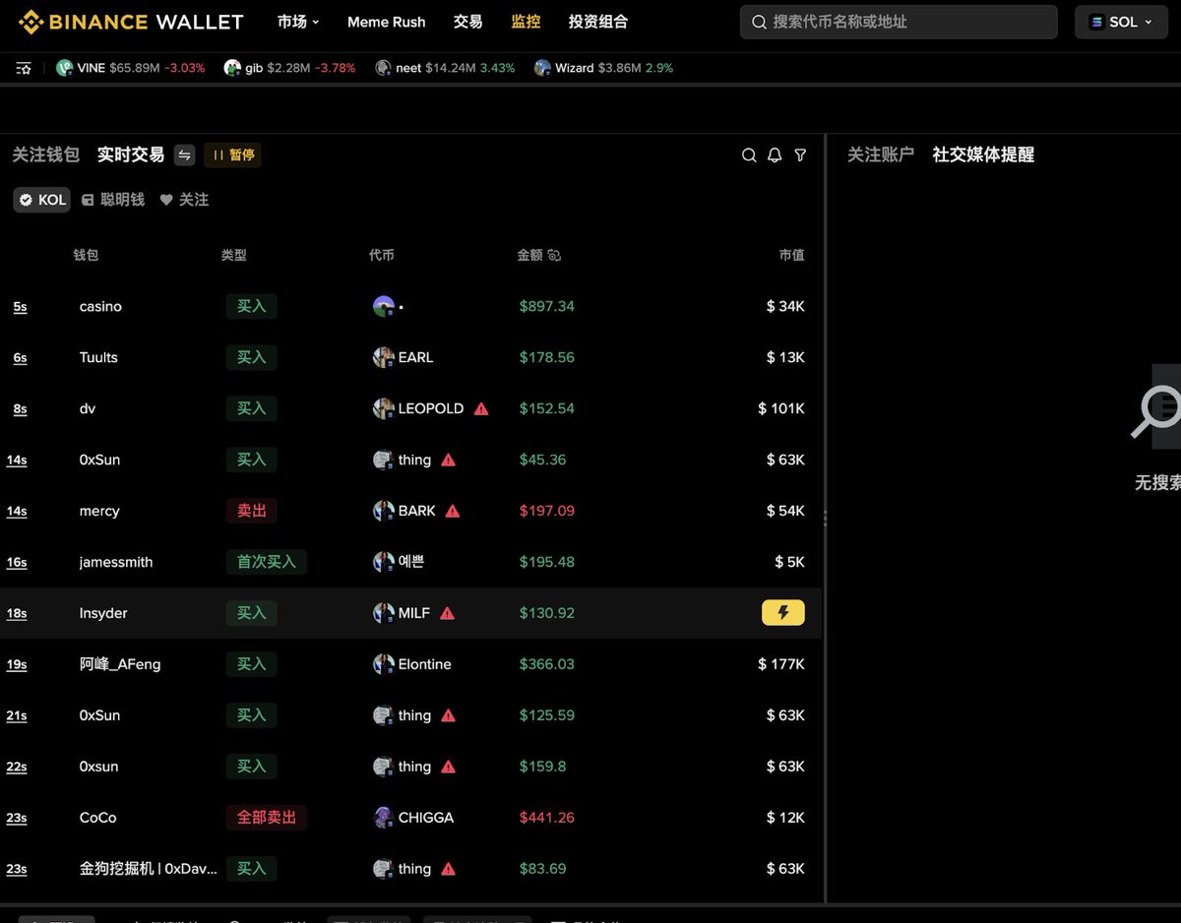The image size is (1181, 923).
Task: Focus the token name search field
Action: pos(899,22)
